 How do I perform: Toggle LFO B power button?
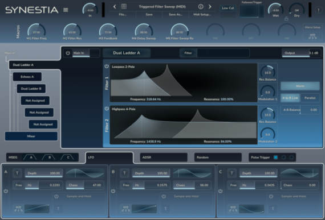[x=113, y=191]
